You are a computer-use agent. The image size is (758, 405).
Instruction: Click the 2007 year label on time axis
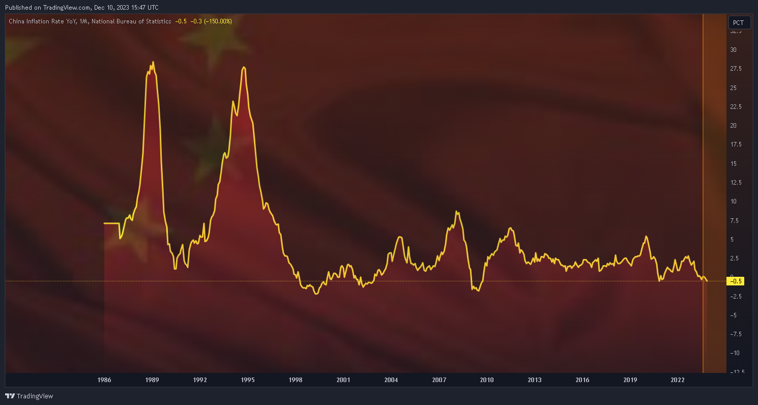(439, 380)
